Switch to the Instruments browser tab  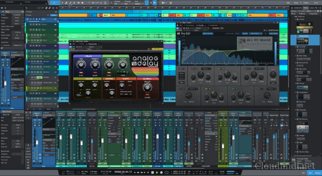coord(298,8)
